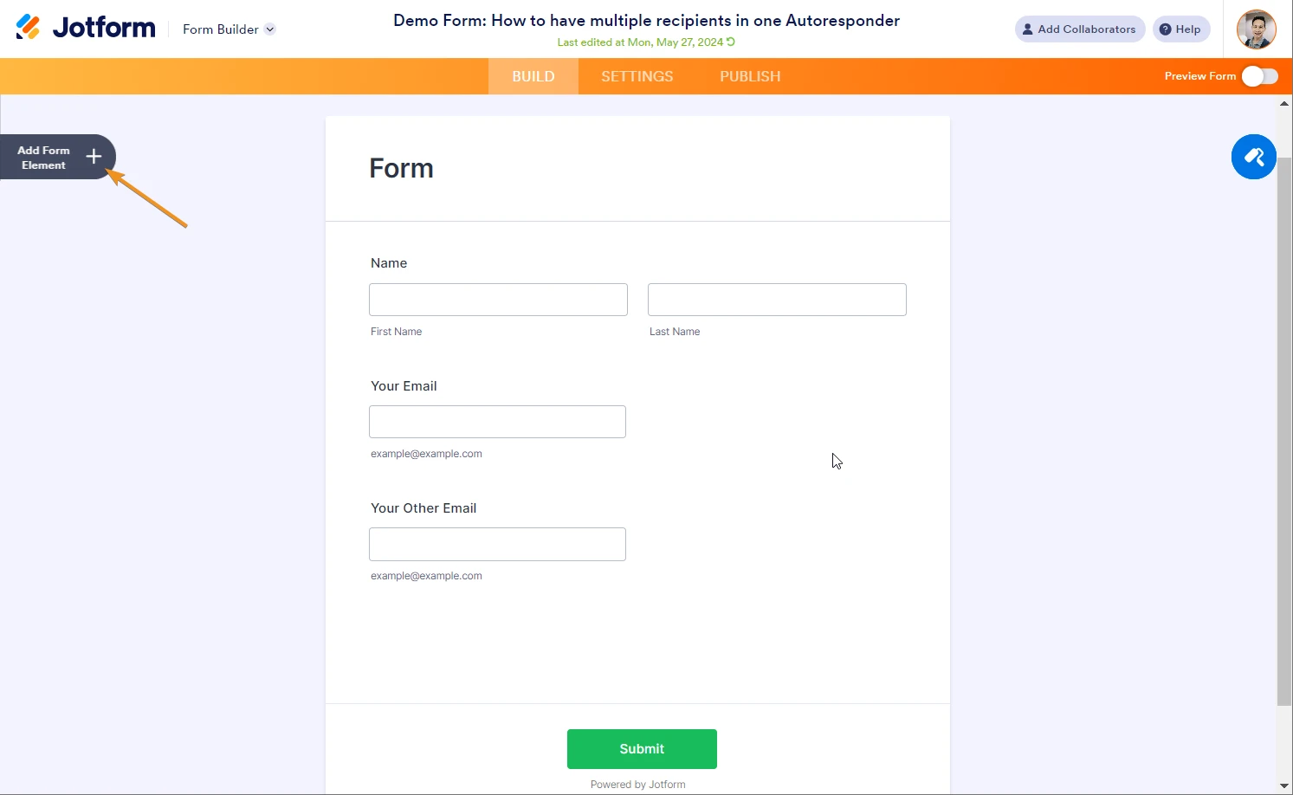Click the Jotform logo
The height and width of the screenshot is (795, 1293).
coord(84,27)
